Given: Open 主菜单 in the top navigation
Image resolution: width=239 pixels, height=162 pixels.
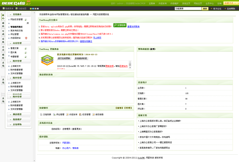Looking at the screenshot, I should click(152, 3).
